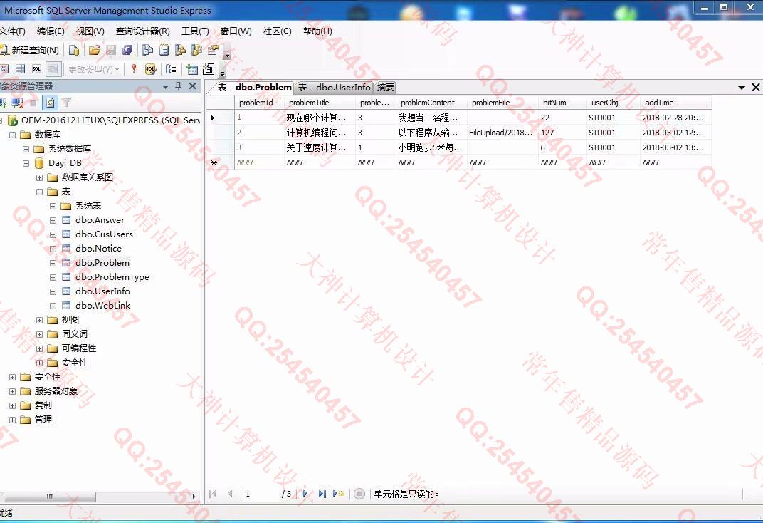
Task: Toggle the Show Diagram Pane icon
Action: tap(4, 69)
